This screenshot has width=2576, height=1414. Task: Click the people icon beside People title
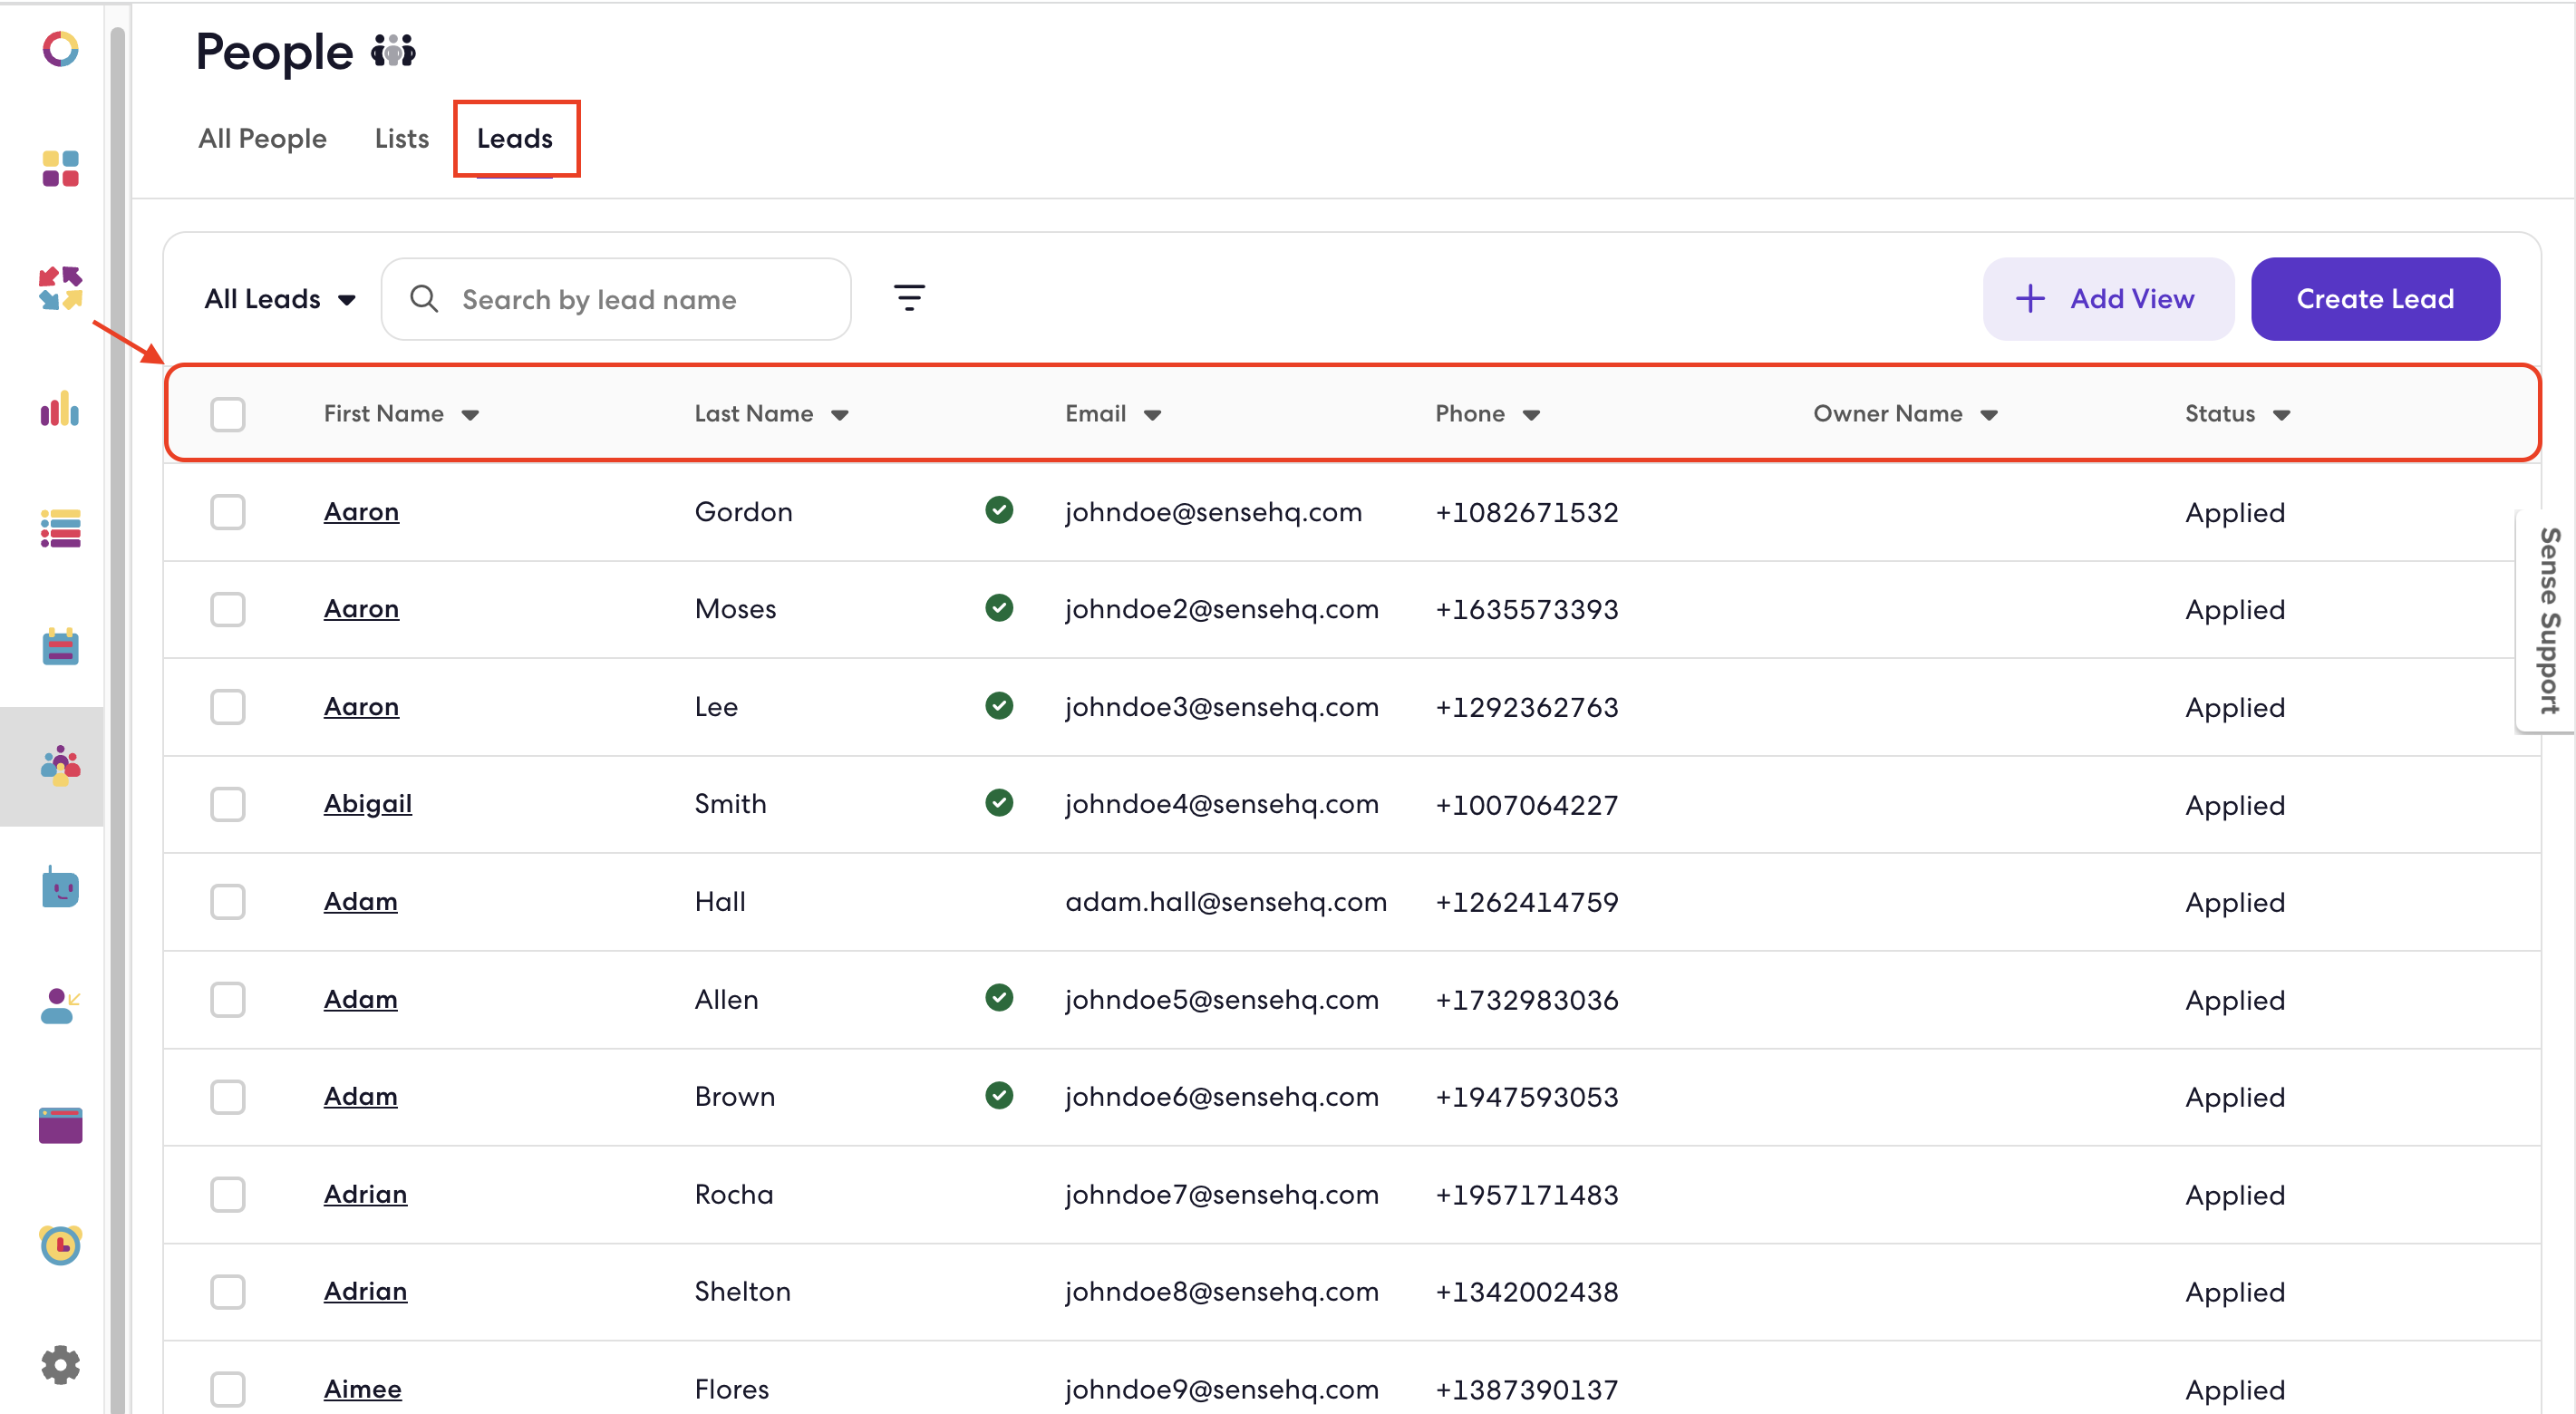pyautogui.click(x=393, y=51)
